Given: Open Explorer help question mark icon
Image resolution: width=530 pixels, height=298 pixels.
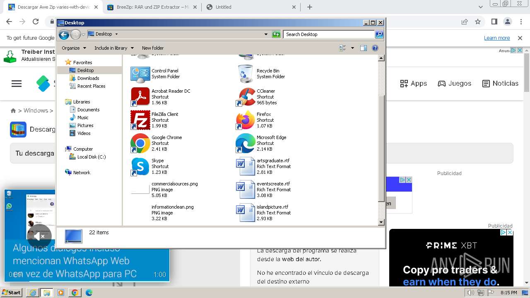Looking at the screenshot, I should [375, 48].
